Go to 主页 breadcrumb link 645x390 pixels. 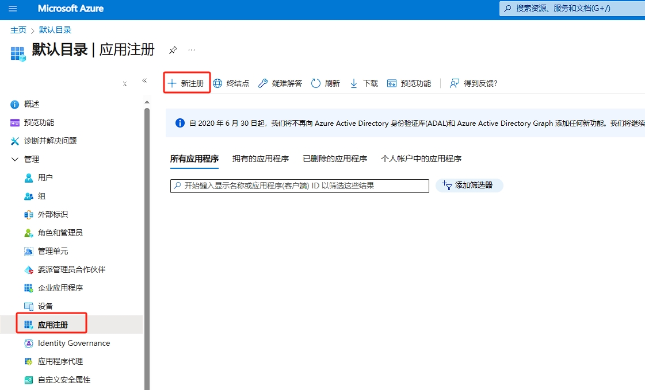[18, 30]
